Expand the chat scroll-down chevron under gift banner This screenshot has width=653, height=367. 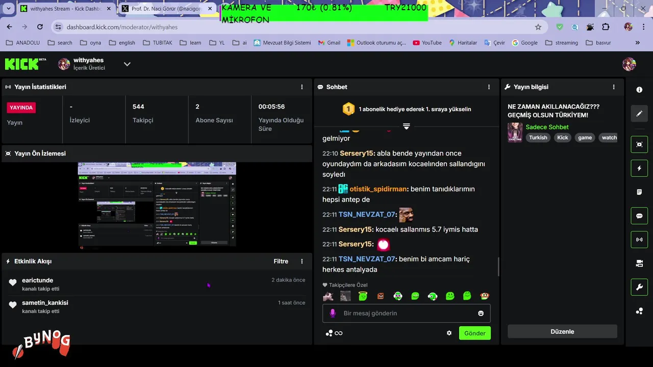click(x=406, y=126)
